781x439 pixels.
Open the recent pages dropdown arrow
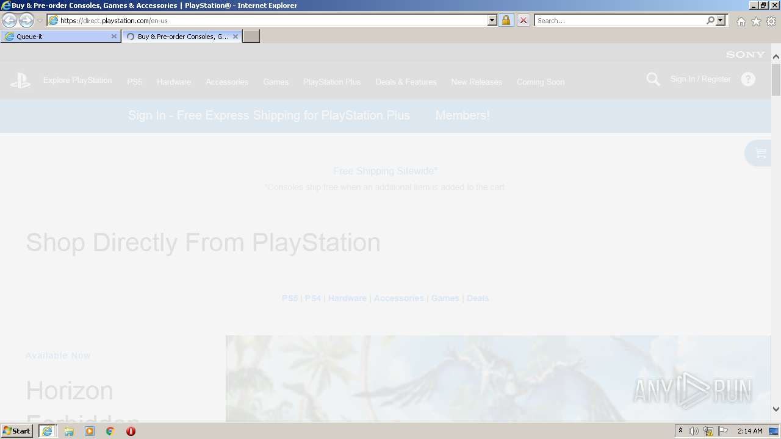40,21
